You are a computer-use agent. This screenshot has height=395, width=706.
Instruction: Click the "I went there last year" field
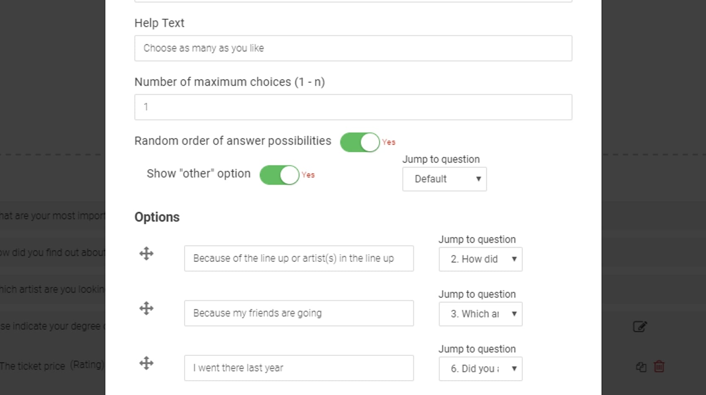pyautogui.click(x=299, y=368)
